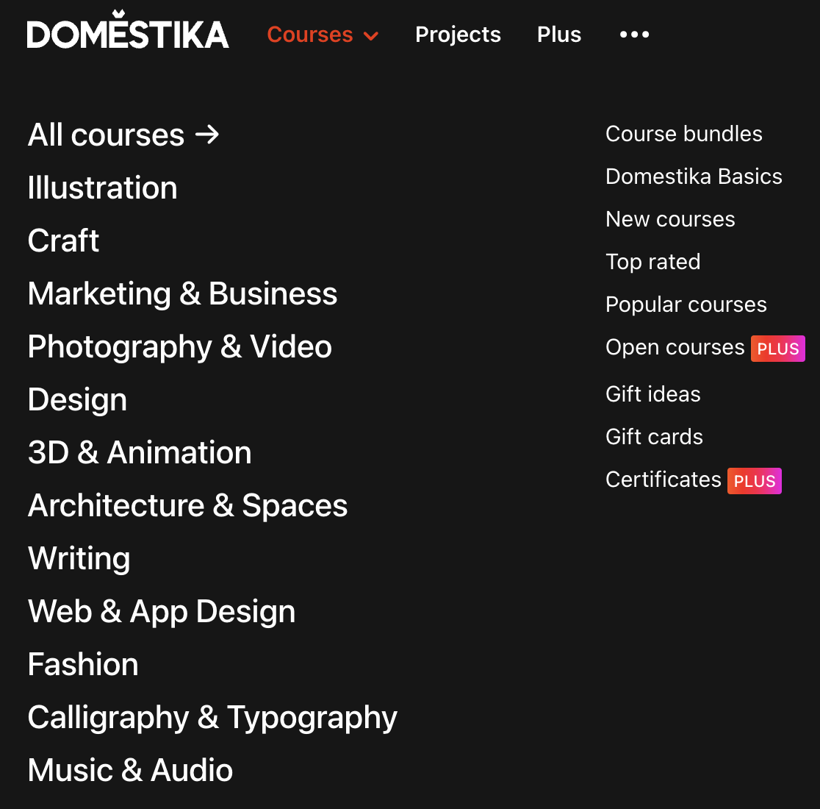
Task: Choose the Writing category
Action: point(79,558)
